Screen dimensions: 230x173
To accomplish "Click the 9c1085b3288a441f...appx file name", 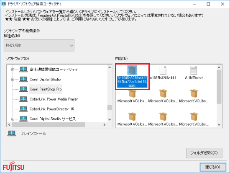I will tap(132, 82).
